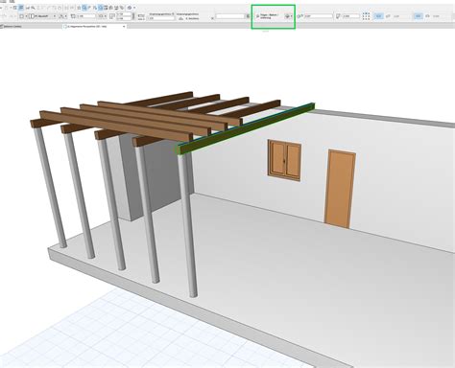This screenshot has height=368, width=455.
Task: Toggle the highlighted button right of the anchor grid
Action: [x=378, y=16]
